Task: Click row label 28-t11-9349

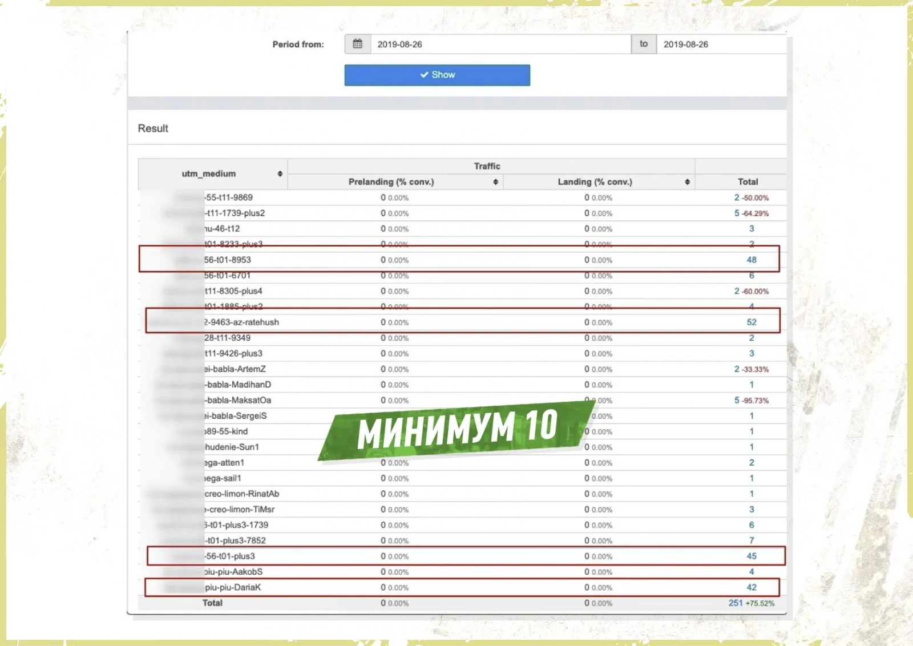Action: [227, 338]
